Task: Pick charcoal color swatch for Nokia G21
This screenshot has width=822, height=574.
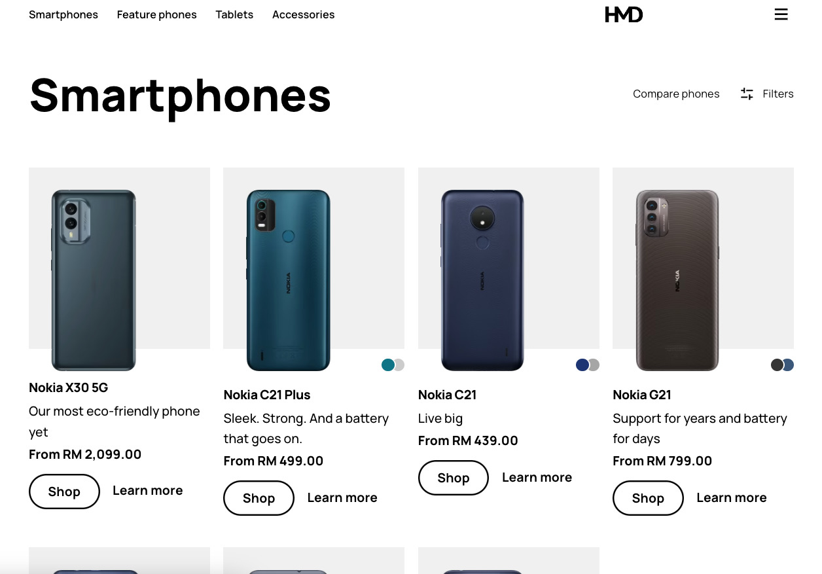Action: click(x=777, y=365)
